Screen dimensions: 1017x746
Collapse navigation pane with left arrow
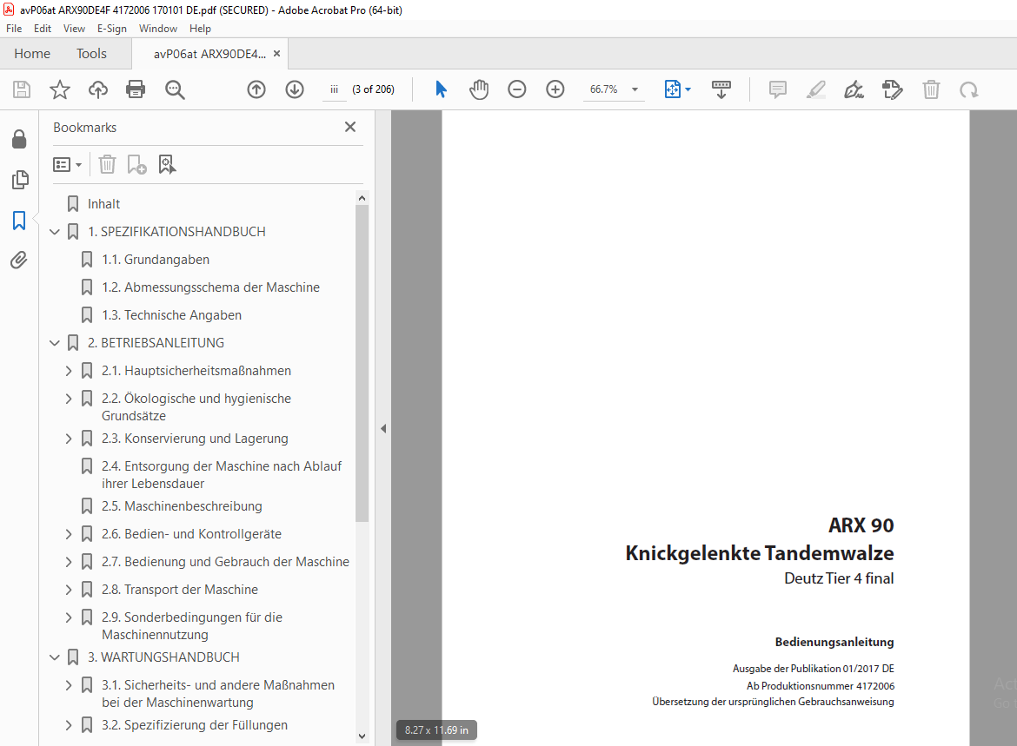tap(383, 428)
